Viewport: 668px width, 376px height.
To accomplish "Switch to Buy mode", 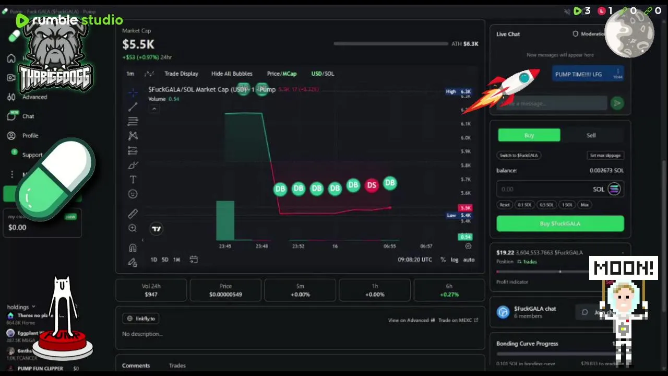I will point(529,135).
